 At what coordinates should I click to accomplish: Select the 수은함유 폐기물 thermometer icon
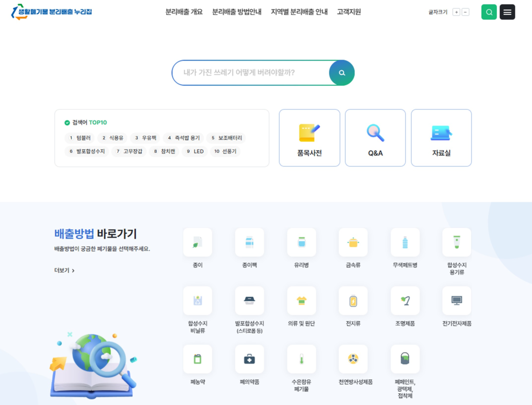301,359
